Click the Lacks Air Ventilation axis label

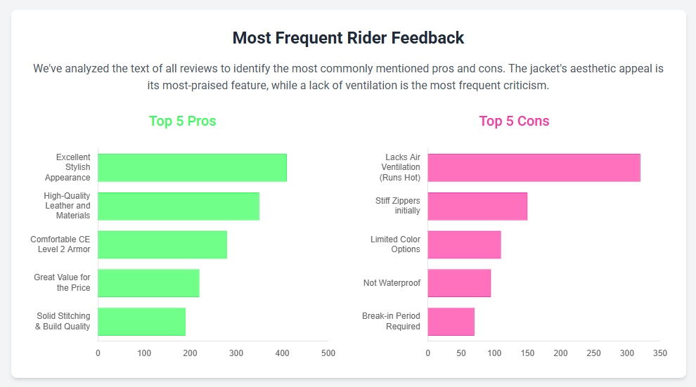[400, 167]
